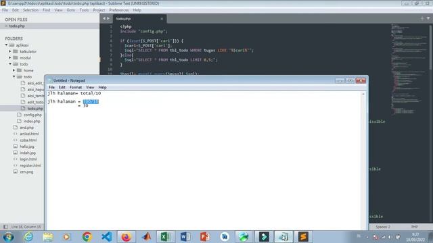Expand the kalkulator folder
Viewport: 433px width, 243px height.
[x=10, y=51]
